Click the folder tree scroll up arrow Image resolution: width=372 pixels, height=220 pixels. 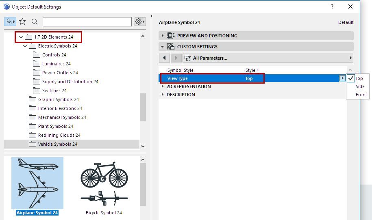pos(143,36)
